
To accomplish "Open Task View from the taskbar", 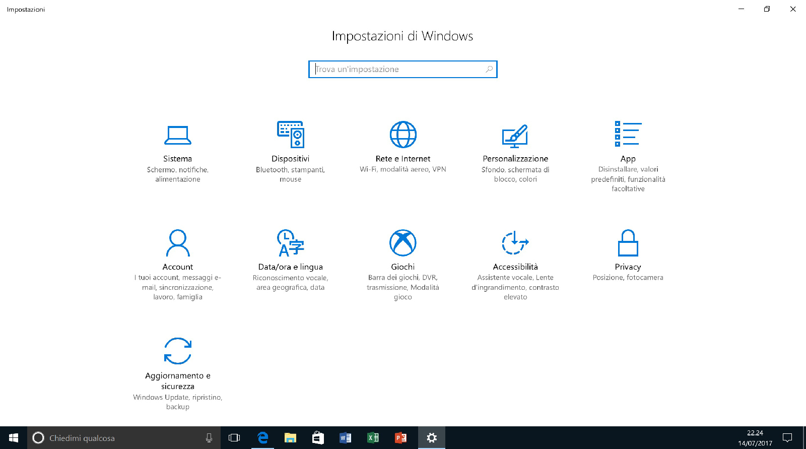I will [x=234, y=438].
